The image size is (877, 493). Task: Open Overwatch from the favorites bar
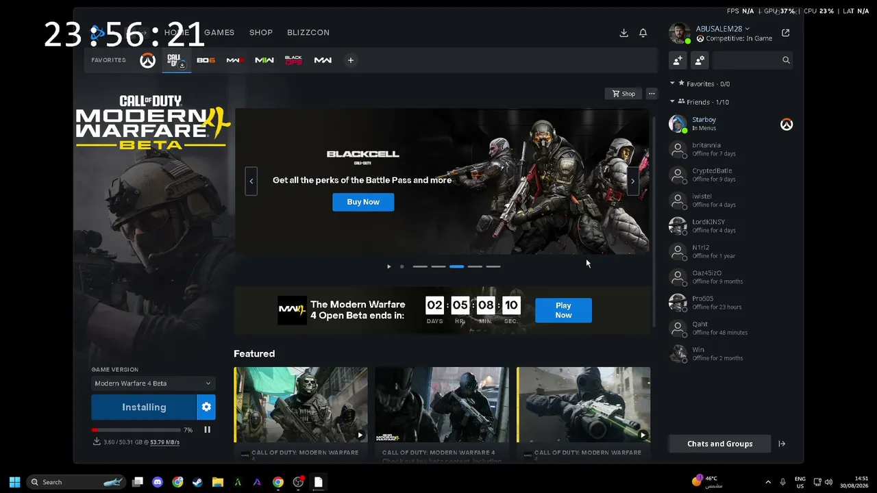(x=147, y=60)
